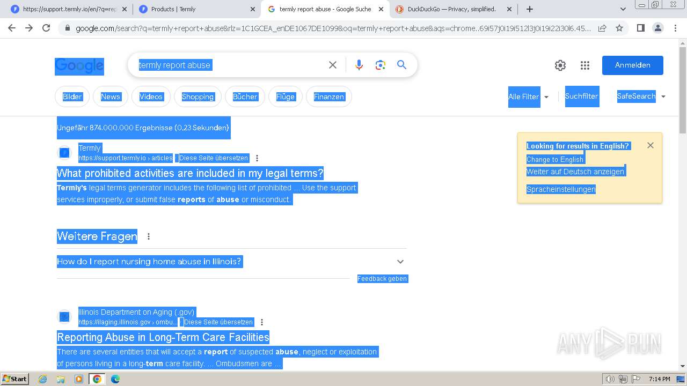Bookmark this page with star icon
Image resolution: width=687 pixels, height=386 pixels.
[619, 28]
